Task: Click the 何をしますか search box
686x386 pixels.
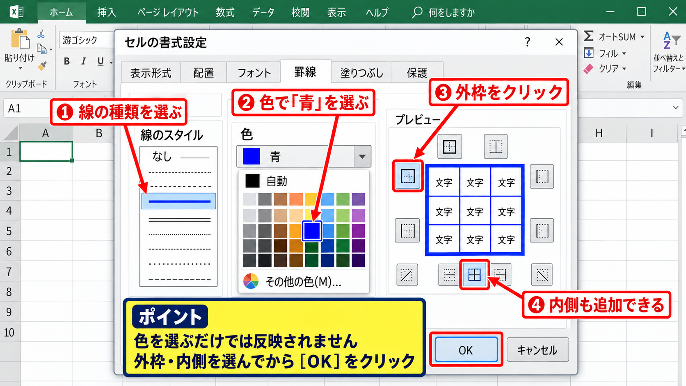Action: pos(444,12)
